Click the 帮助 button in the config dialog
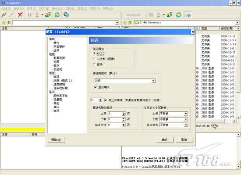This screenshot has height=175, width=241. [x=56, y=140]
